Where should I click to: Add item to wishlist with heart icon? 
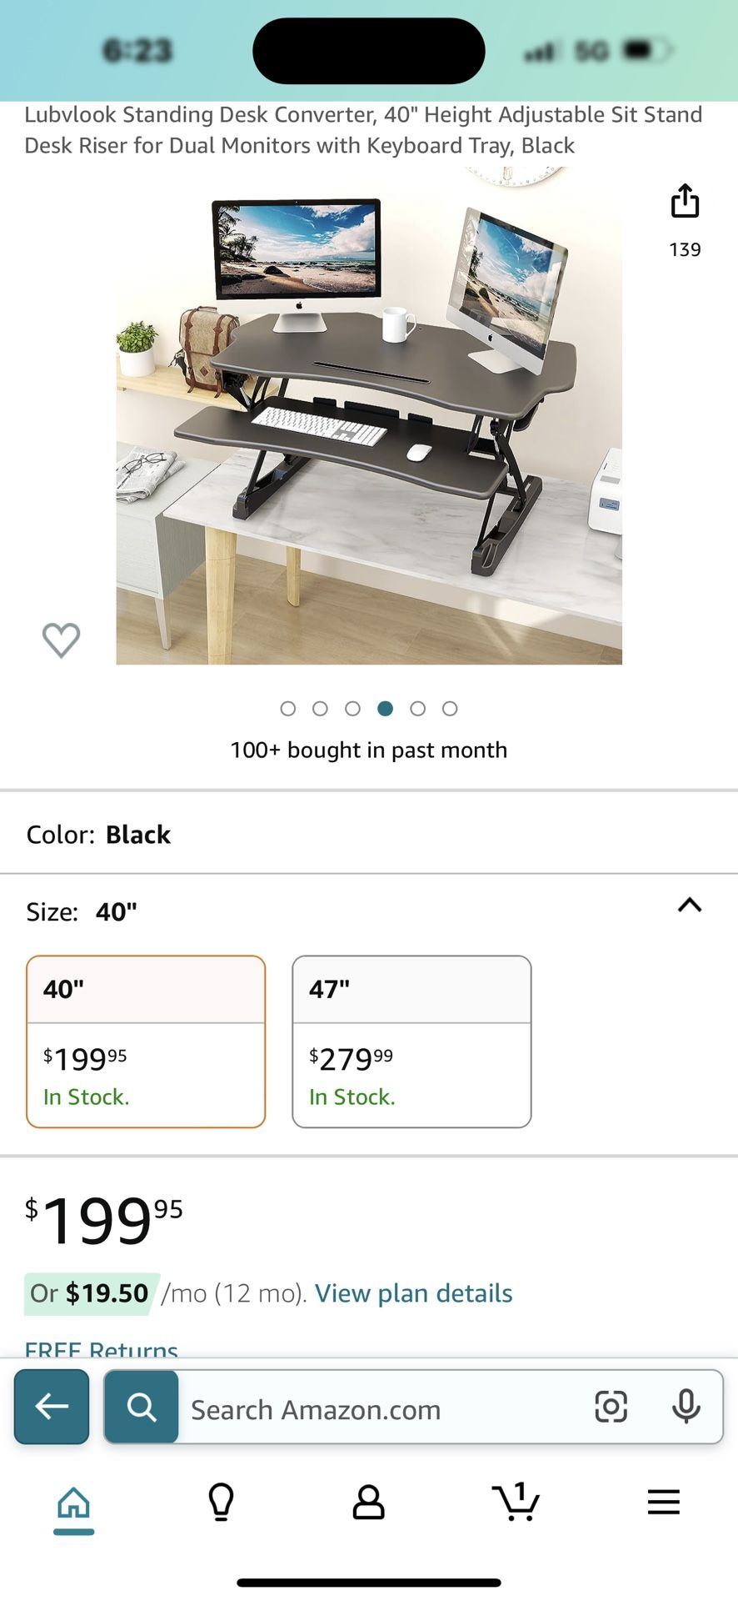click(61, 640)
